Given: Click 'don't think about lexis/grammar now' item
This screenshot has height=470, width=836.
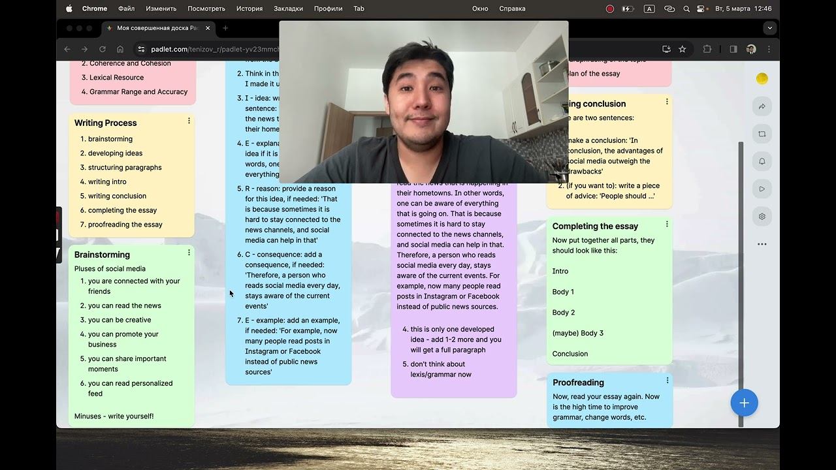Looking at the screenshot, I should (441, 369).
